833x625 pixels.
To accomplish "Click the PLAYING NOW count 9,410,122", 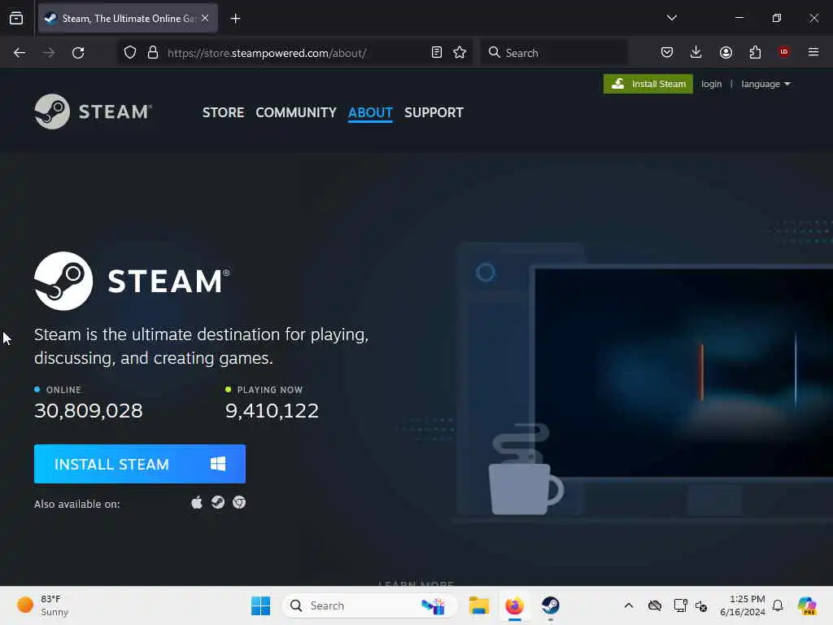I will (272, 411).
